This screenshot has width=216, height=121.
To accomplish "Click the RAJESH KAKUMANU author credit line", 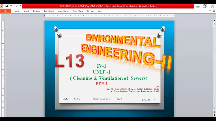I will [x=133, y=89].
